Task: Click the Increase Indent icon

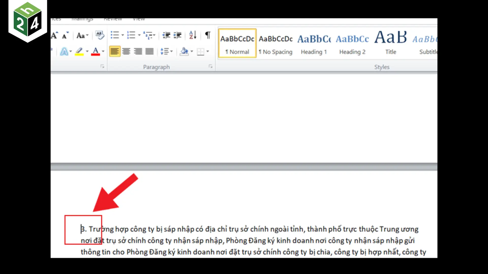Action: coord(177,35)
